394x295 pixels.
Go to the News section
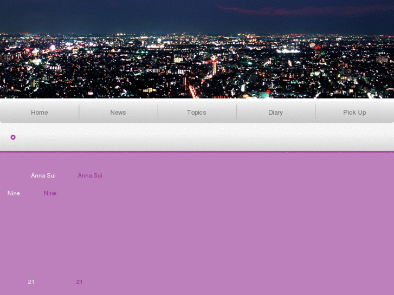click(x=118, y=113)
